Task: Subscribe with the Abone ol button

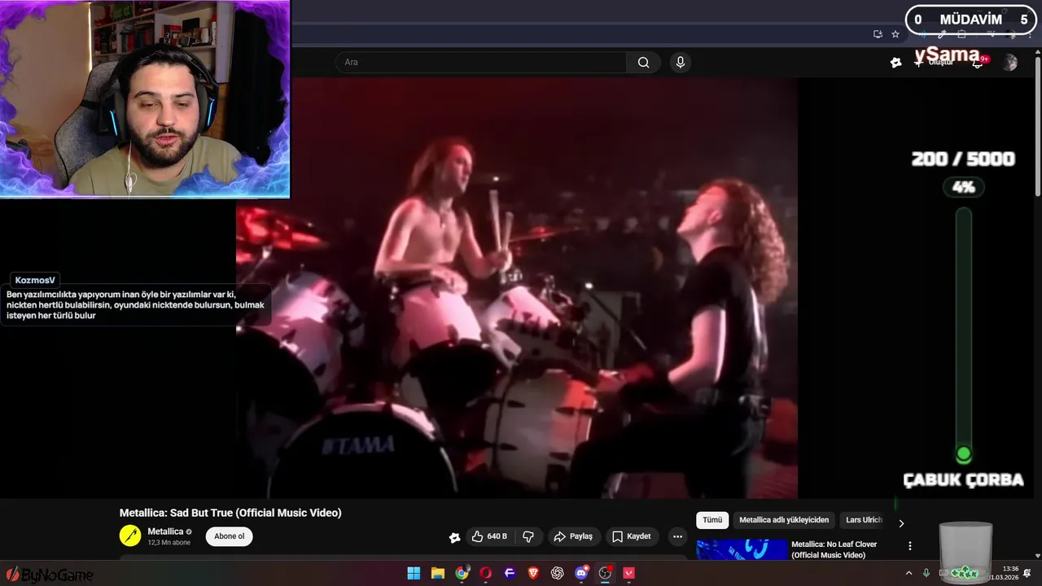Action: (229, 536)
